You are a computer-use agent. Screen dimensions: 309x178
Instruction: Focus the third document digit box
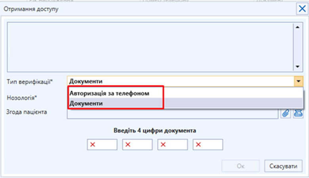(x=172, y=145)
